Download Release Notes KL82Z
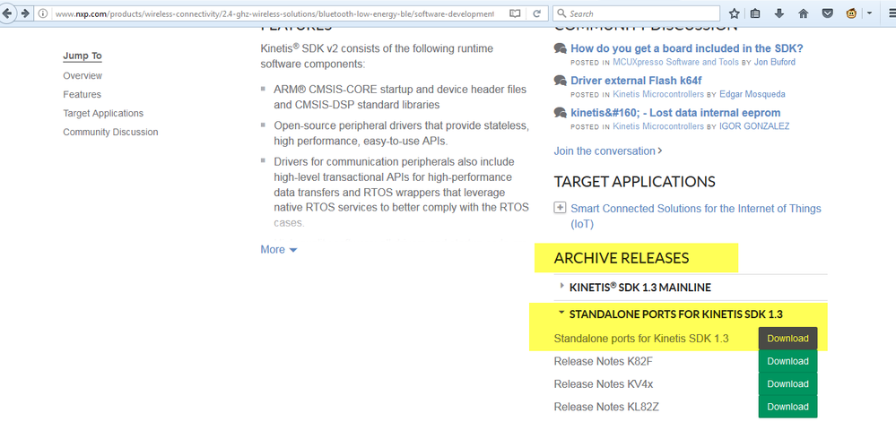The width and height of the screenshot is (896, 430). (x=788, y=407)
